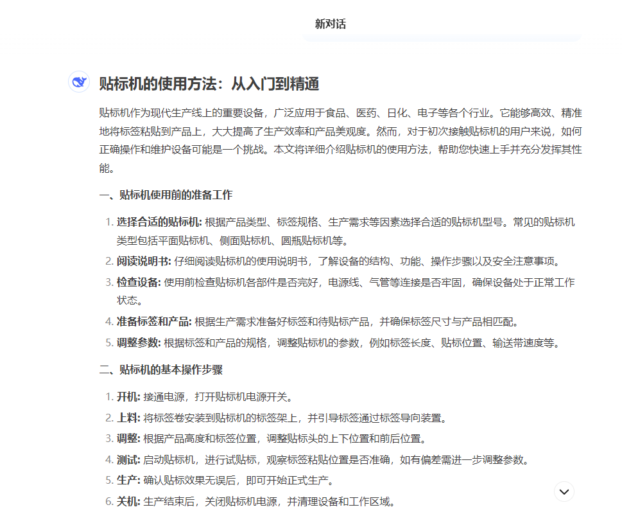Viewport: 622px width, 514px height.
Task: Click section heading 二、贴标机的基本操作步骤
Action: coord(161,369)
